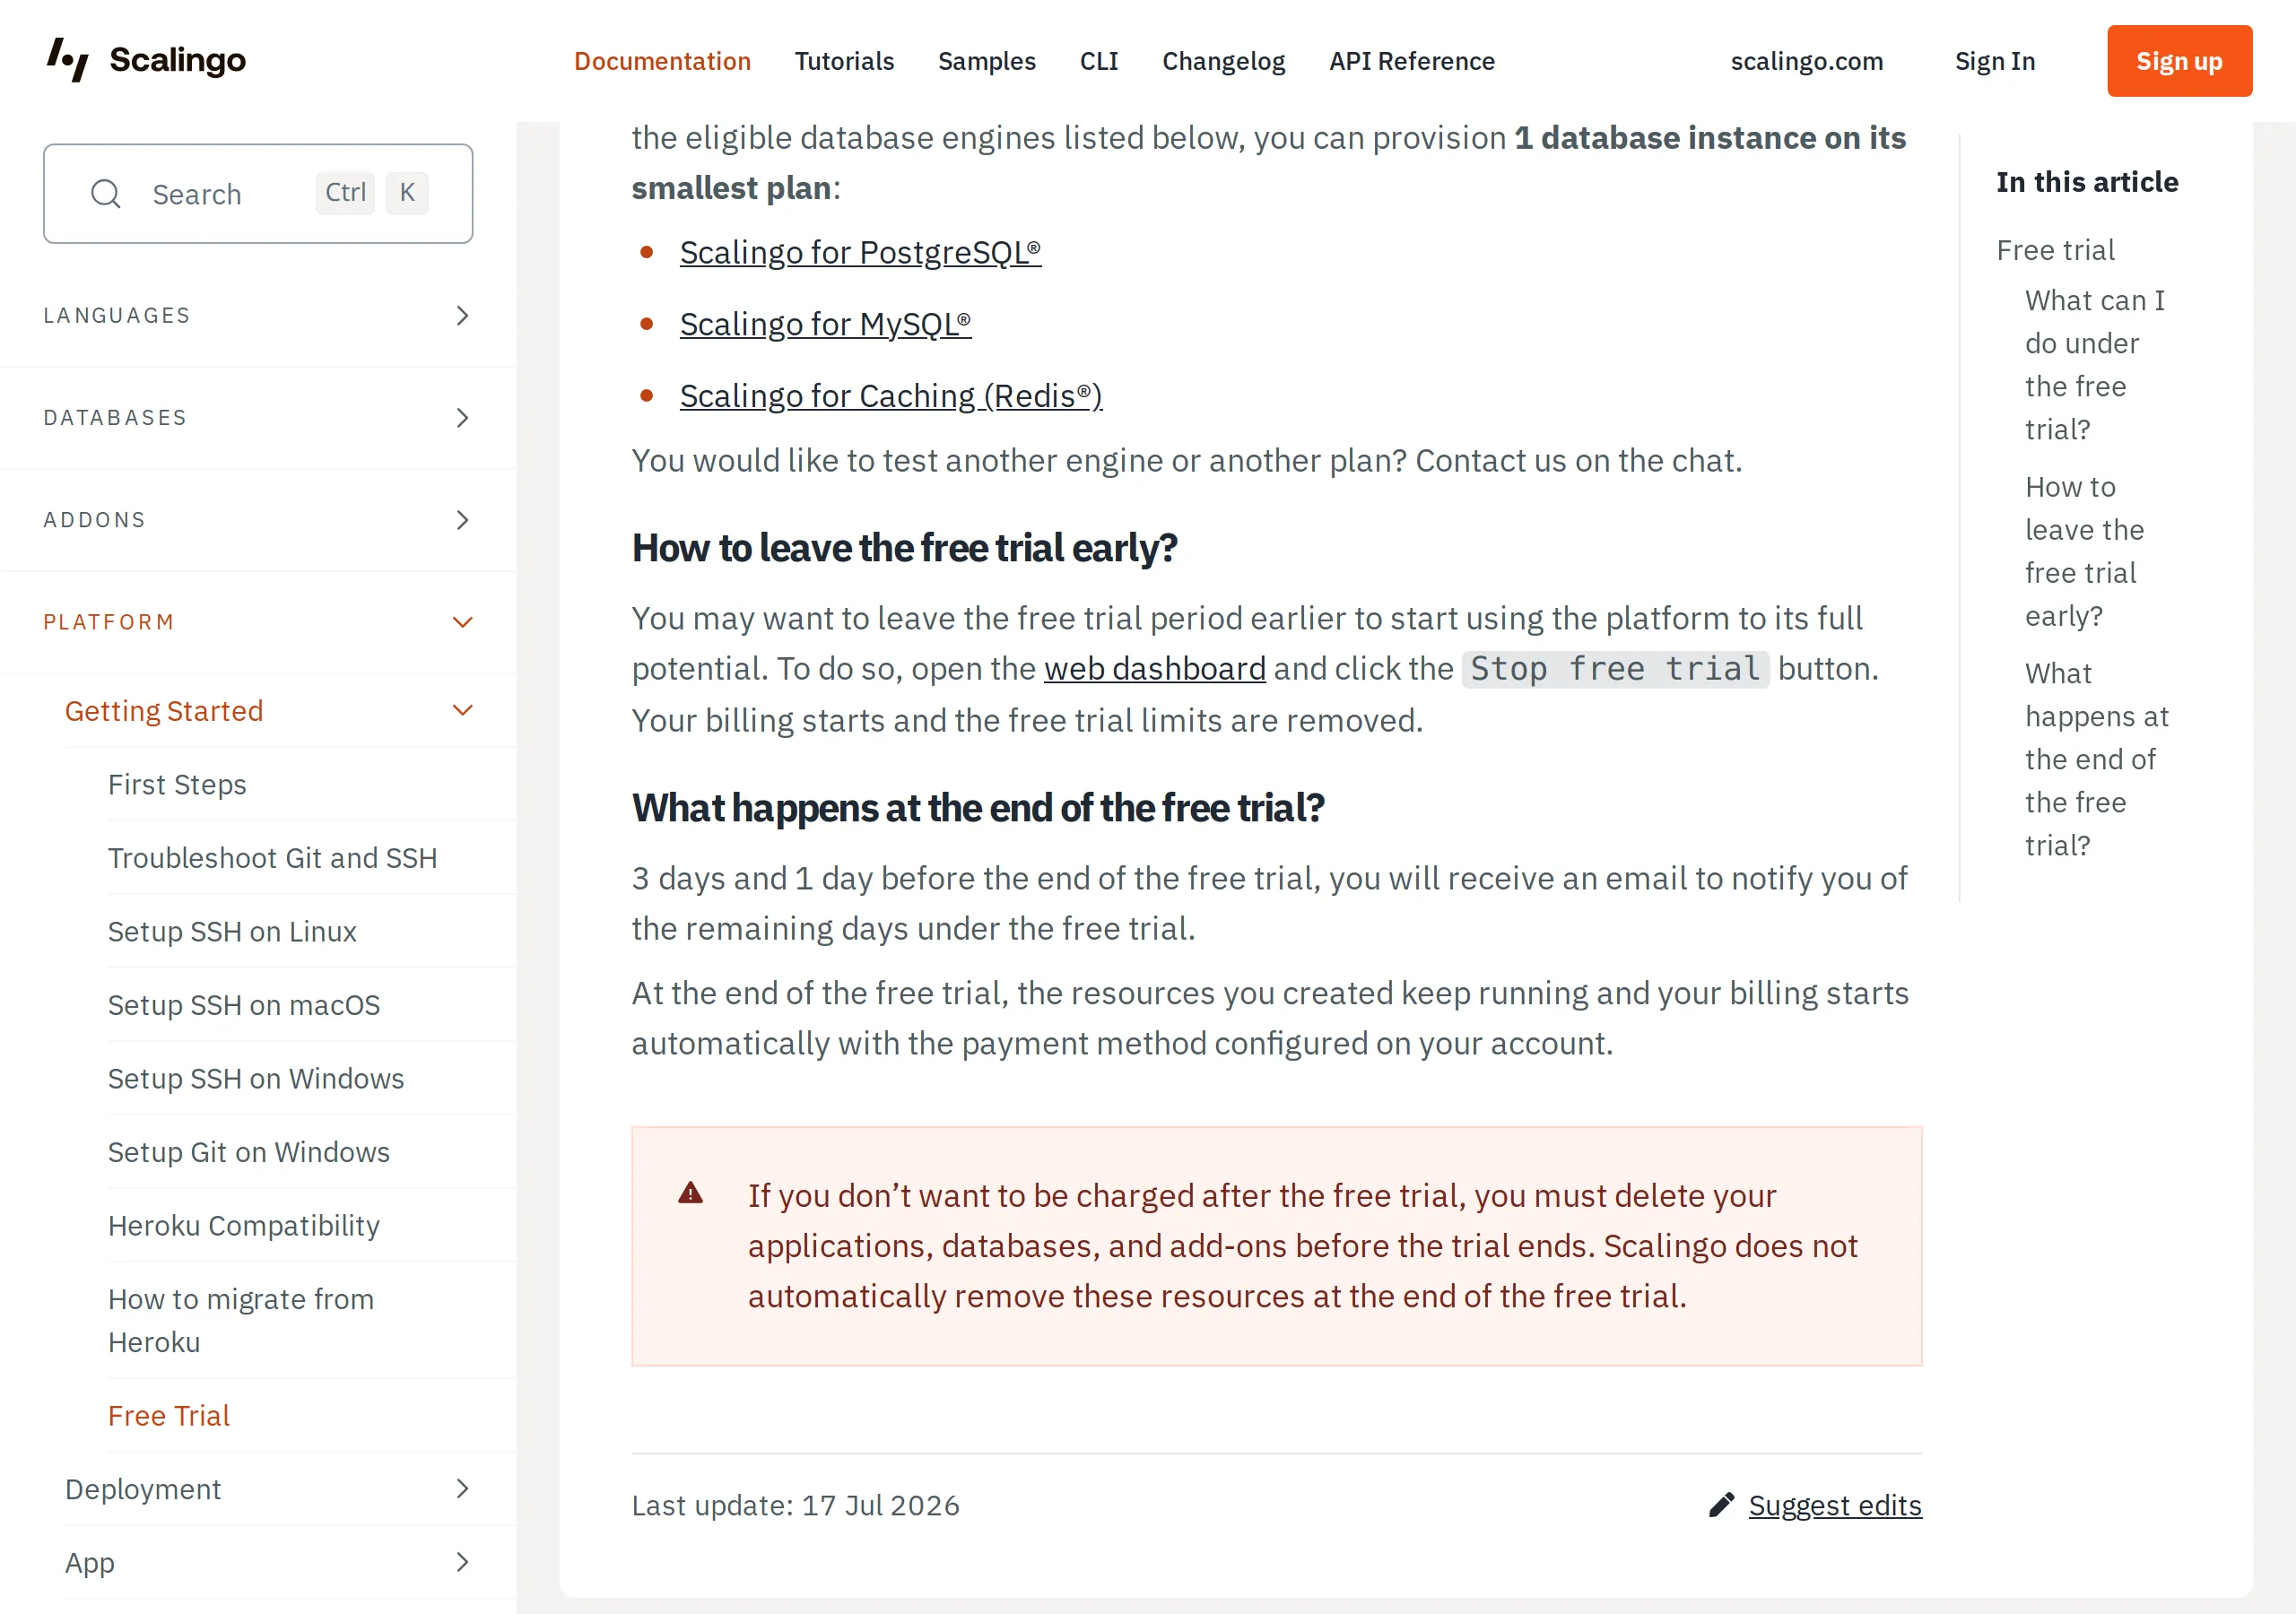Jump to Free trial in article outline
2296x1614 pixels.
[2055, 250]
